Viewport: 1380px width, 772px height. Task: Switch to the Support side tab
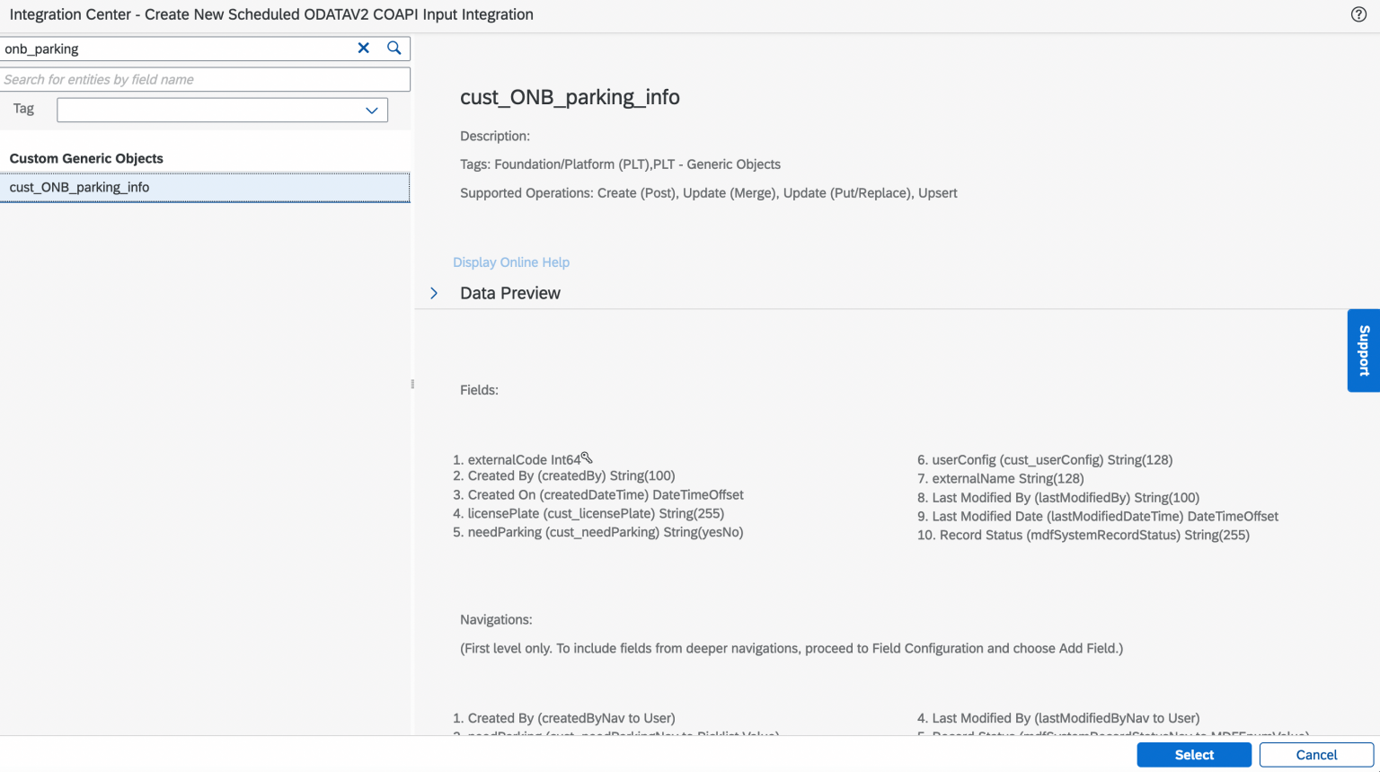coord(1363,351)
